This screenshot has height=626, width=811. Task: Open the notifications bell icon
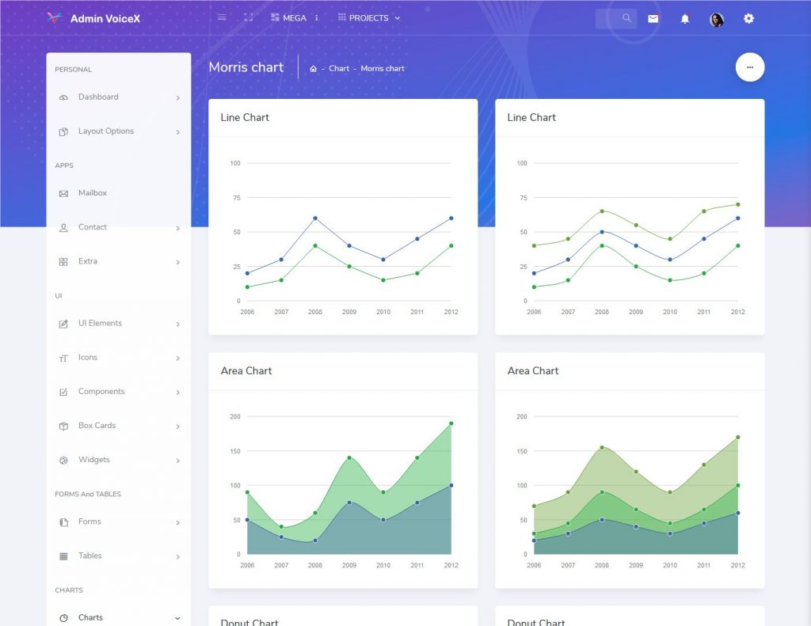click(x=685, y=19)
